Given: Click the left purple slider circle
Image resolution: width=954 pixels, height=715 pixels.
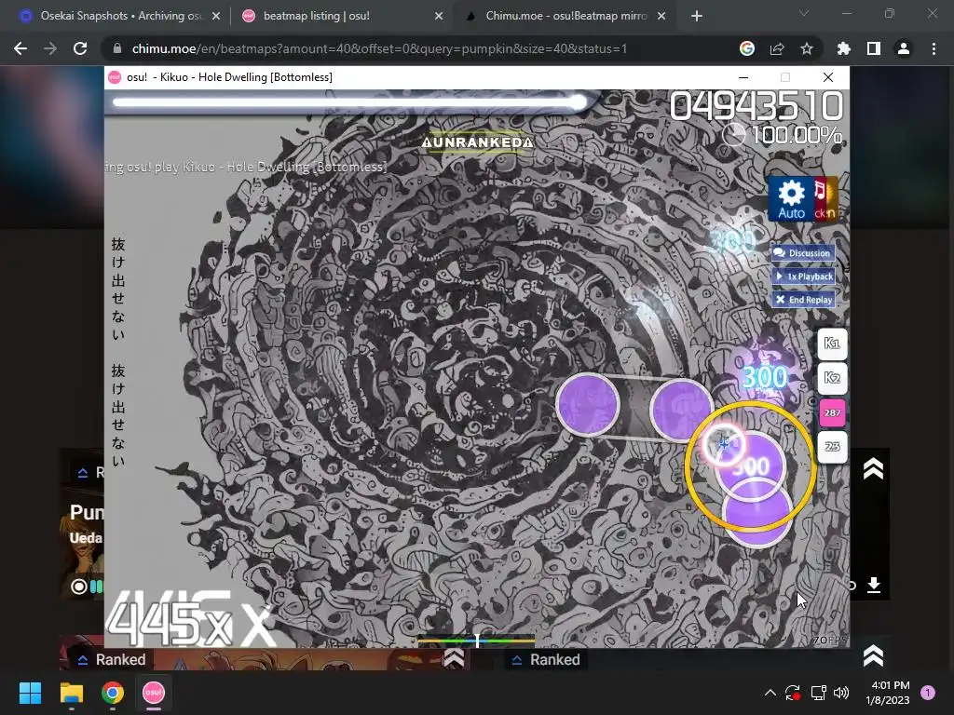Looking at the screenshot, I should (588, 405).
